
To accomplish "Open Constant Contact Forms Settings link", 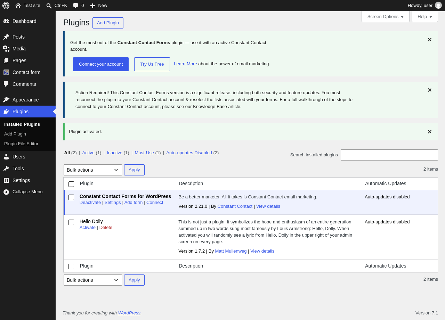I will (113, 203).
